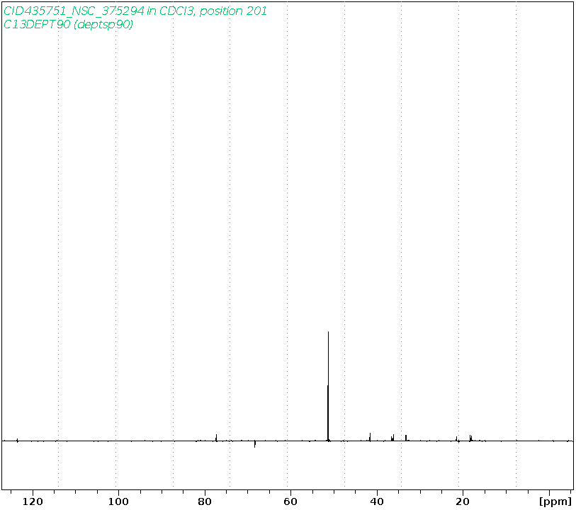The height and width of the screenshot is (510, 576).
Task: Click the [ppm] axis unit label
Action: click(x=555, y=502)
